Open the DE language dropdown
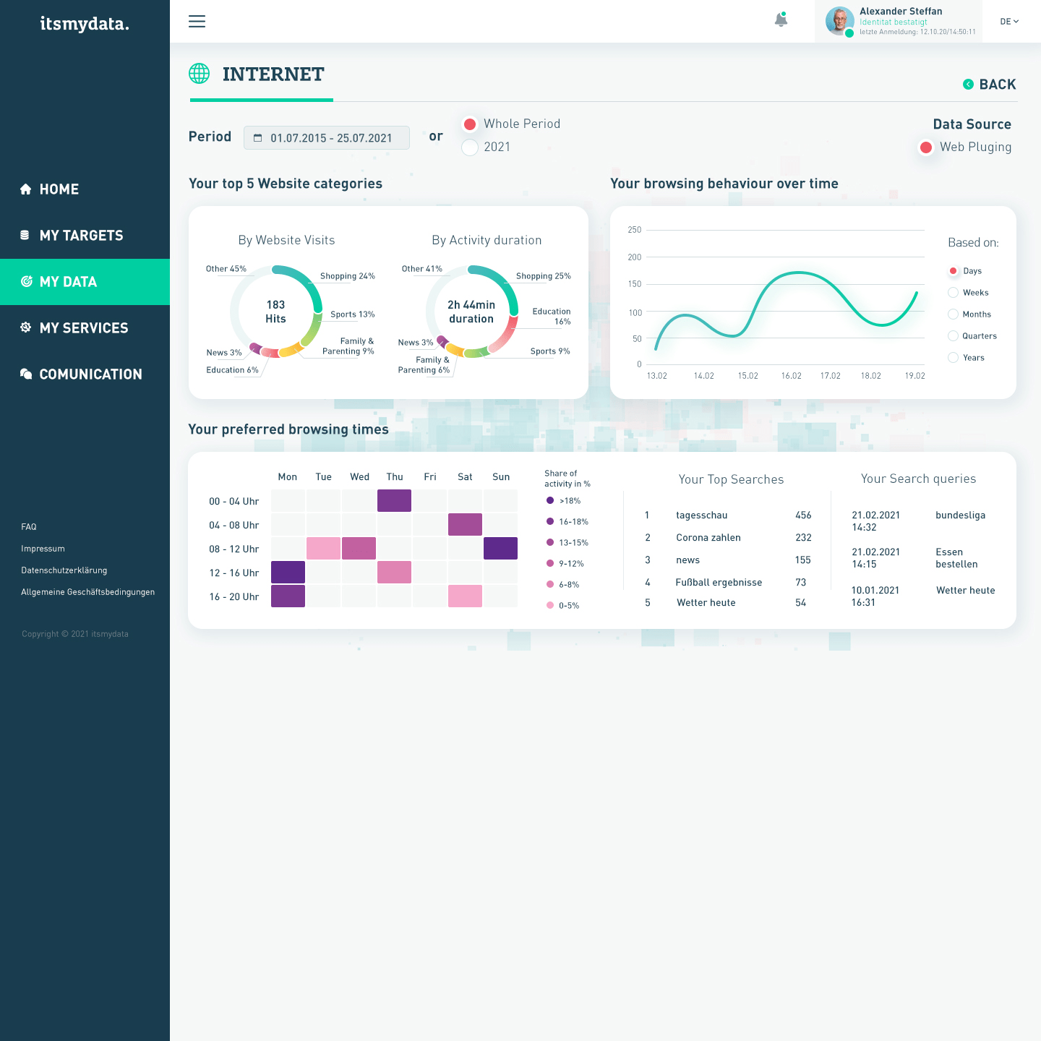Image resolution: width=1041 pixels, height=1041 pixels. 1009,22
